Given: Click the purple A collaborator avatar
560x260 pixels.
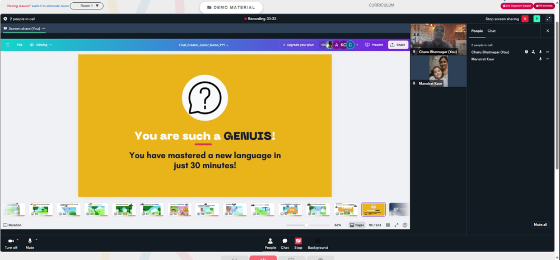Looking at the screenshot, I should pos(337,45).
